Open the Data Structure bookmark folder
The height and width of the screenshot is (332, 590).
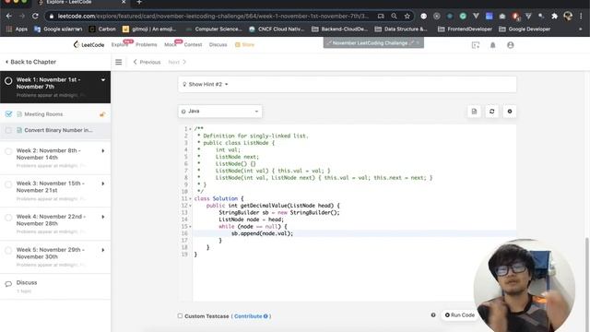click(401, 29)
